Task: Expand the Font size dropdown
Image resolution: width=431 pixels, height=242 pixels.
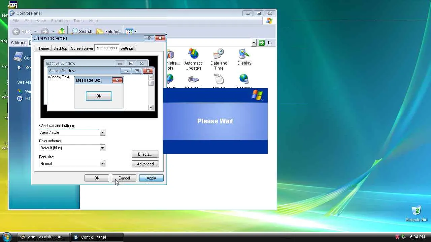Action: [x=102, y=164]
